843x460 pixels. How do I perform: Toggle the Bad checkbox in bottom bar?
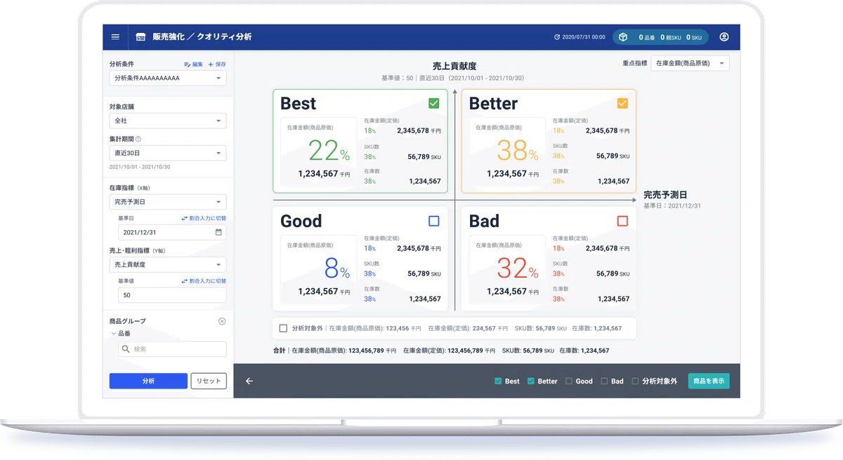604,381
